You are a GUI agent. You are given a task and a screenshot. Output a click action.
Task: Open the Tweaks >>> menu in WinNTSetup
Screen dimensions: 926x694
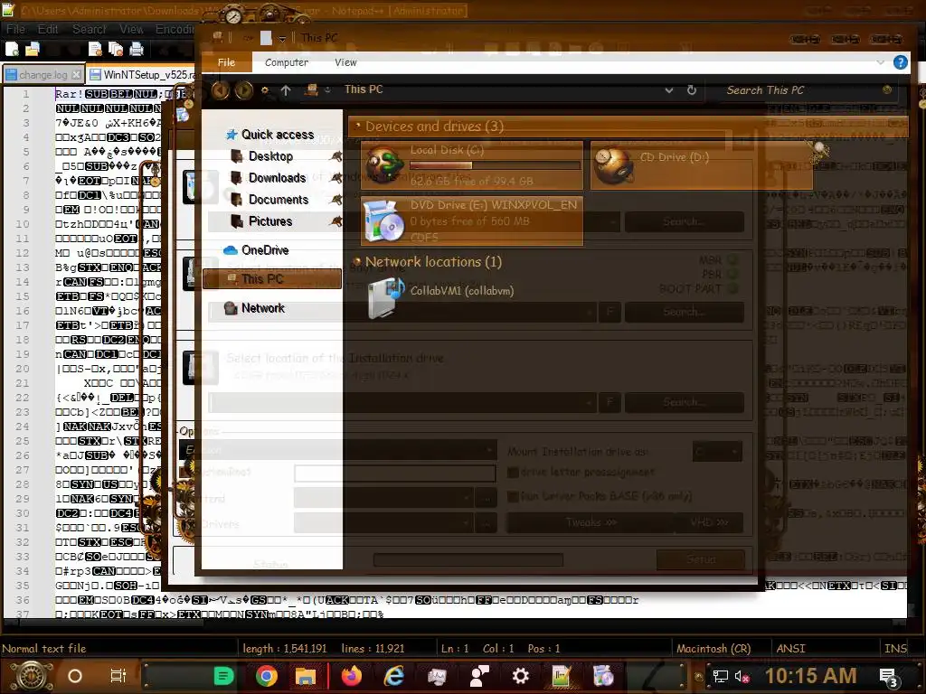click(590, 522)
